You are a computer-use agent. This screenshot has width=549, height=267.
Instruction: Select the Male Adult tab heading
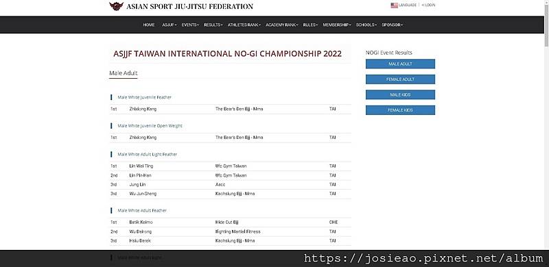[124, 73]
